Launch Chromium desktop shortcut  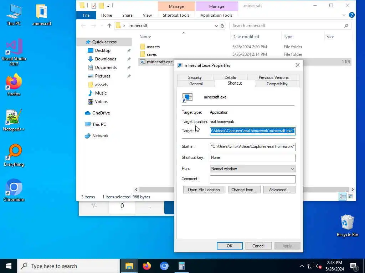coord(14,191)
